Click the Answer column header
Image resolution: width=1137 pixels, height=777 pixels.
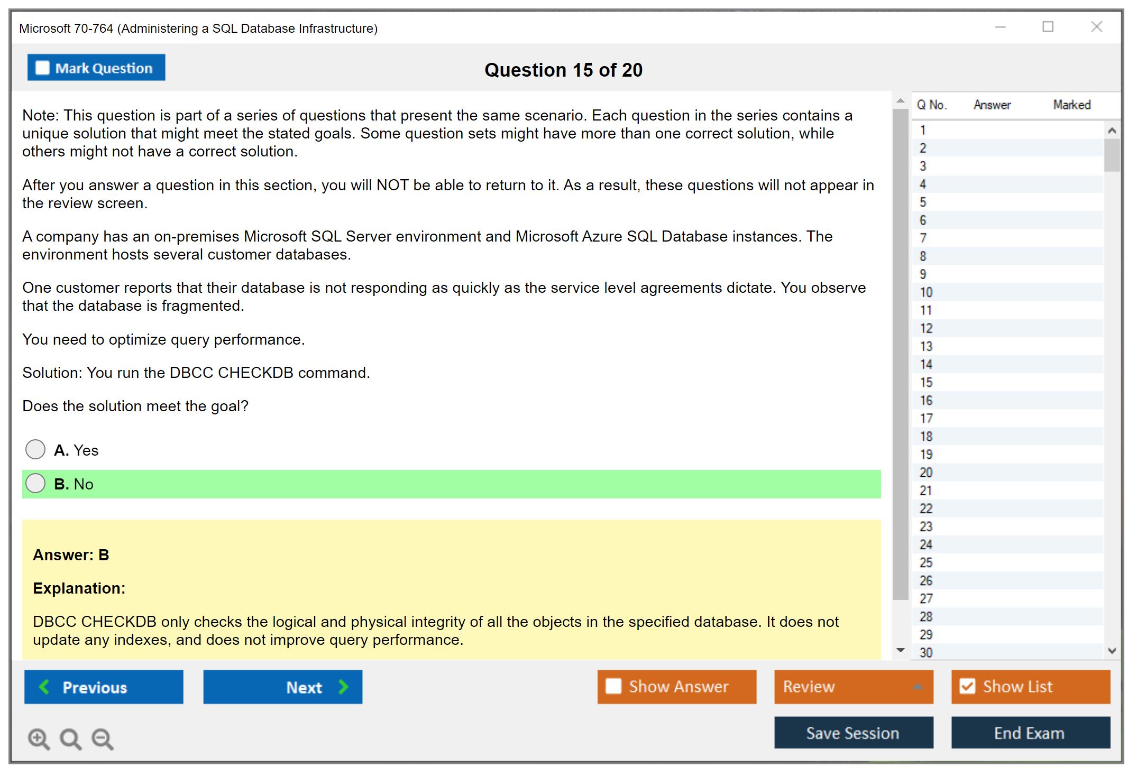point(992,105)
